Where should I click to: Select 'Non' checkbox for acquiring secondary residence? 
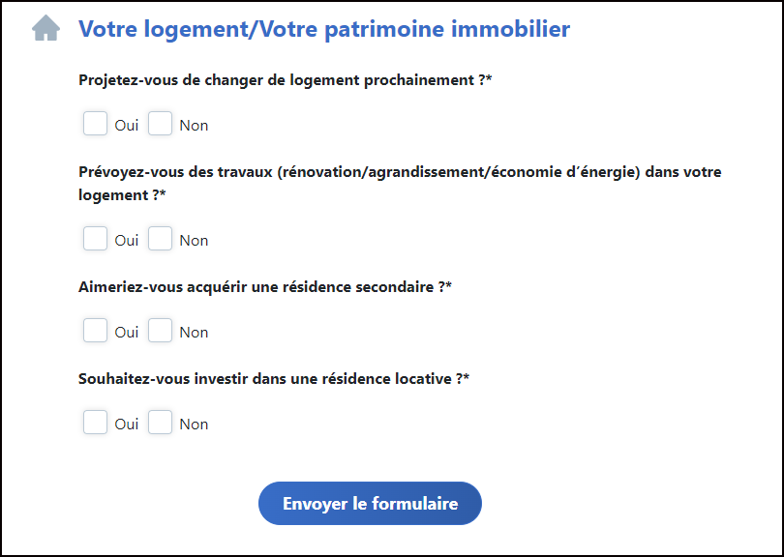click(160, 331)
